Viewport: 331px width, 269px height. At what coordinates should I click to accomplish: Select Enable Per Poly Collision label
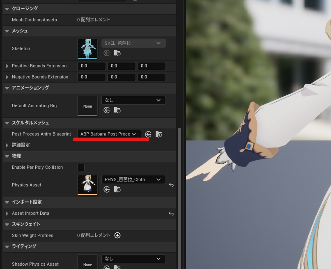37,167
